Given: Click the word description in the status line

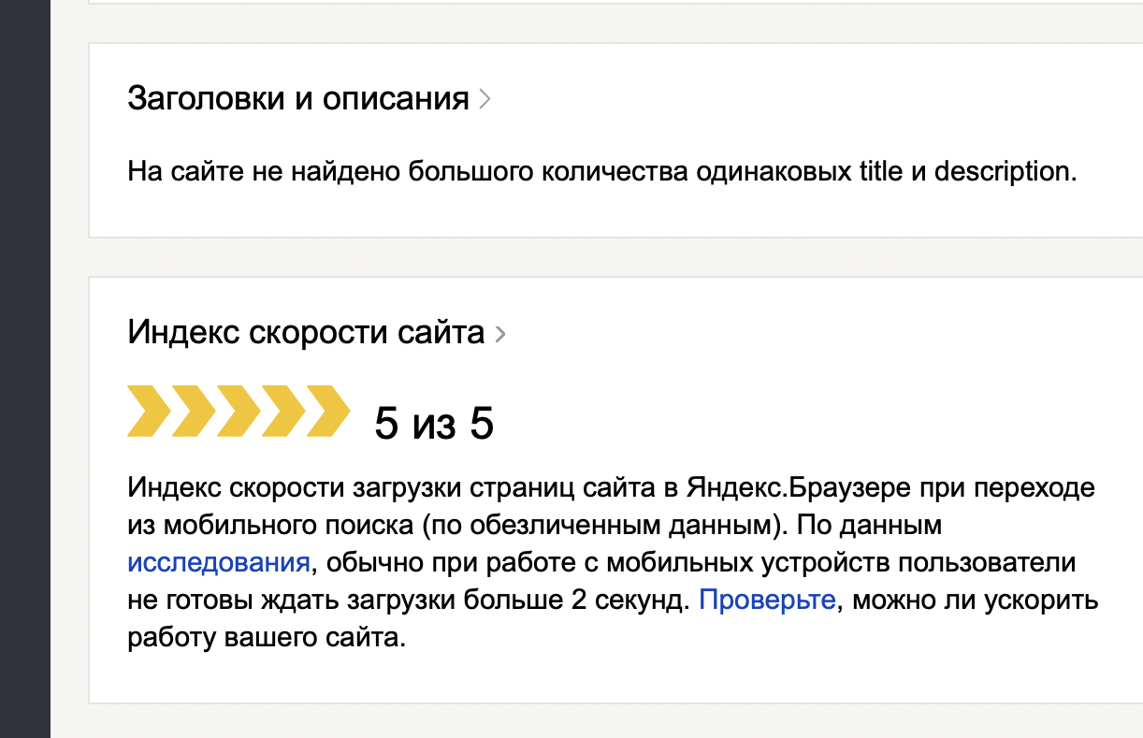Looking at the screenshot, I should (x=1006, y=172).
